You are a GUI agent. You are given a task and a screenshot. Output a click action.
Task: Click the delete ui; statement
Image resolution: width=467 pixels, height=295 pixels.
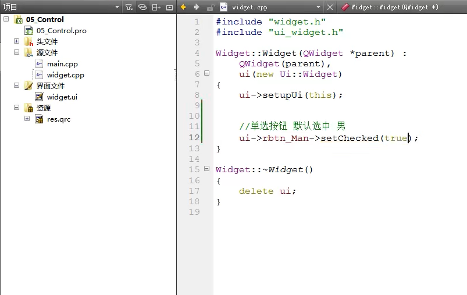coord(268,191)
